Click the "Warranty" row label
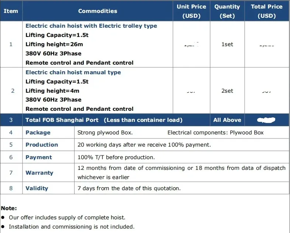290x233 pixels. point(39,173)
